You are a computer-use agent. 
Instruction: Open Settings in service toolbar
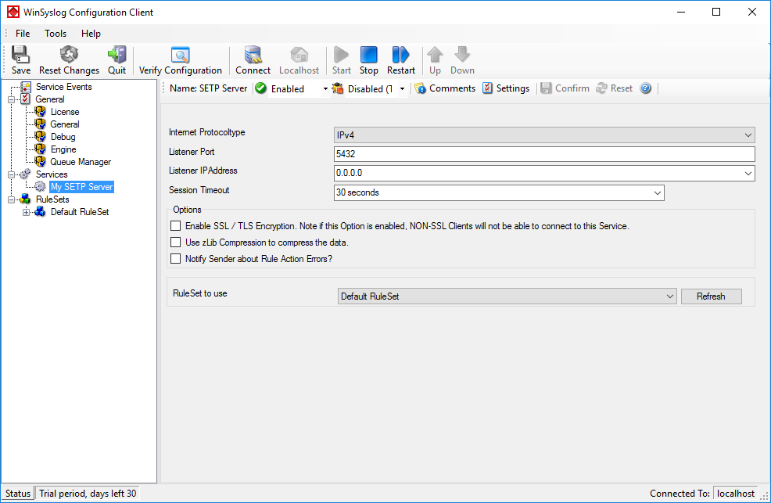tap(506, 88)
